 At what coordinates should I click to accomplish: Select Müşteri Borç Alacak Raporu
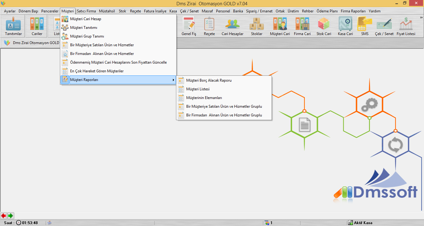209,80
